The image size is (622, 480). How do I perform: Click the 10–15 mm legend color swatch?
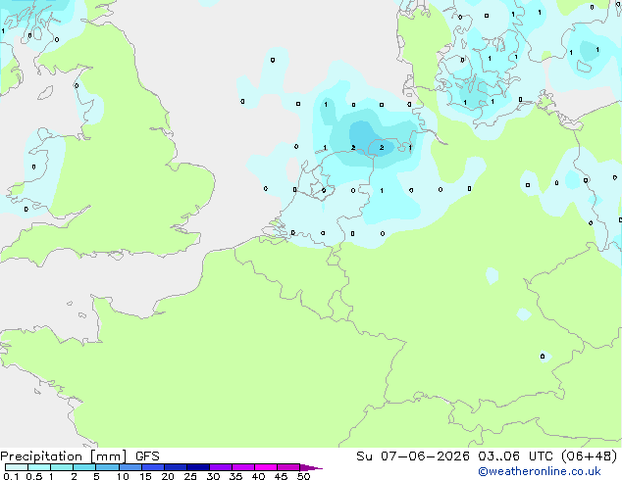pos(130,467)
